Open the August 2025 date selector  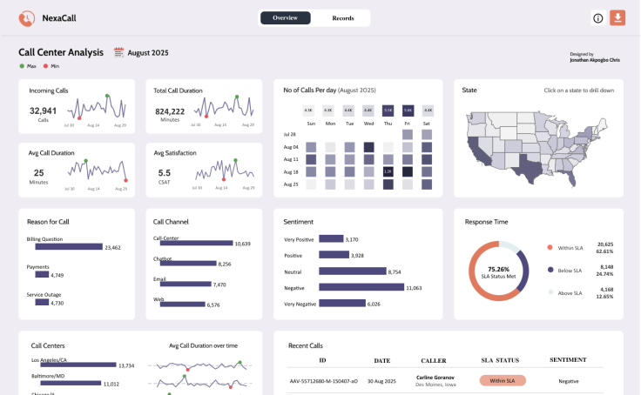coord(148,53)
